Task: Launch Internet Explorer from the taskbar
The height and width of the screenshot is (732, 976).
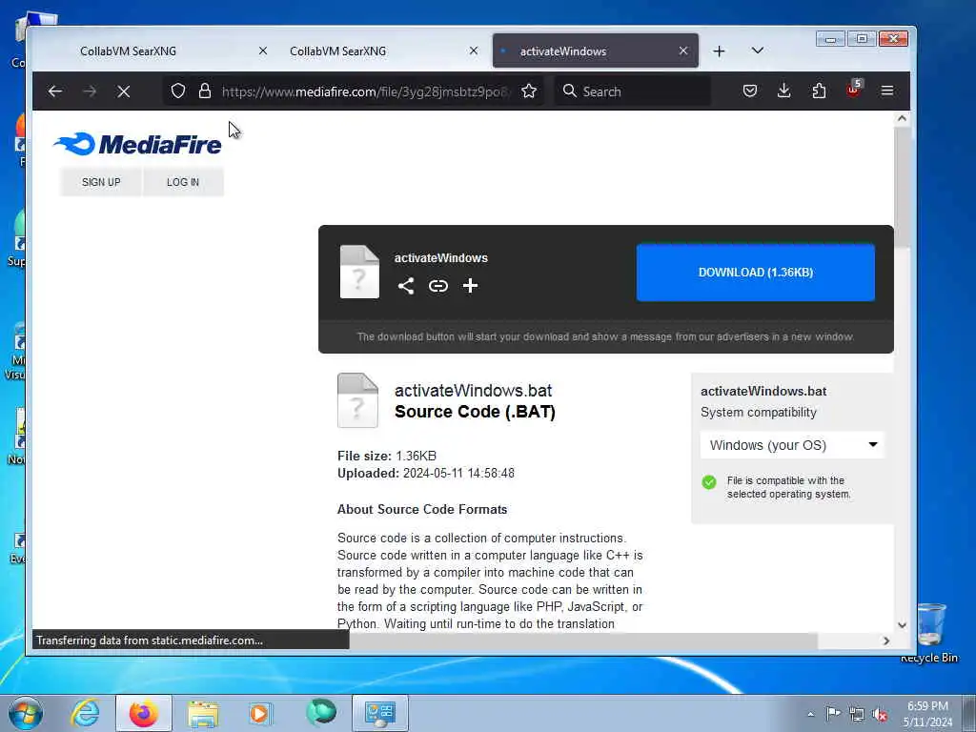Action: [x=85, y=713]
